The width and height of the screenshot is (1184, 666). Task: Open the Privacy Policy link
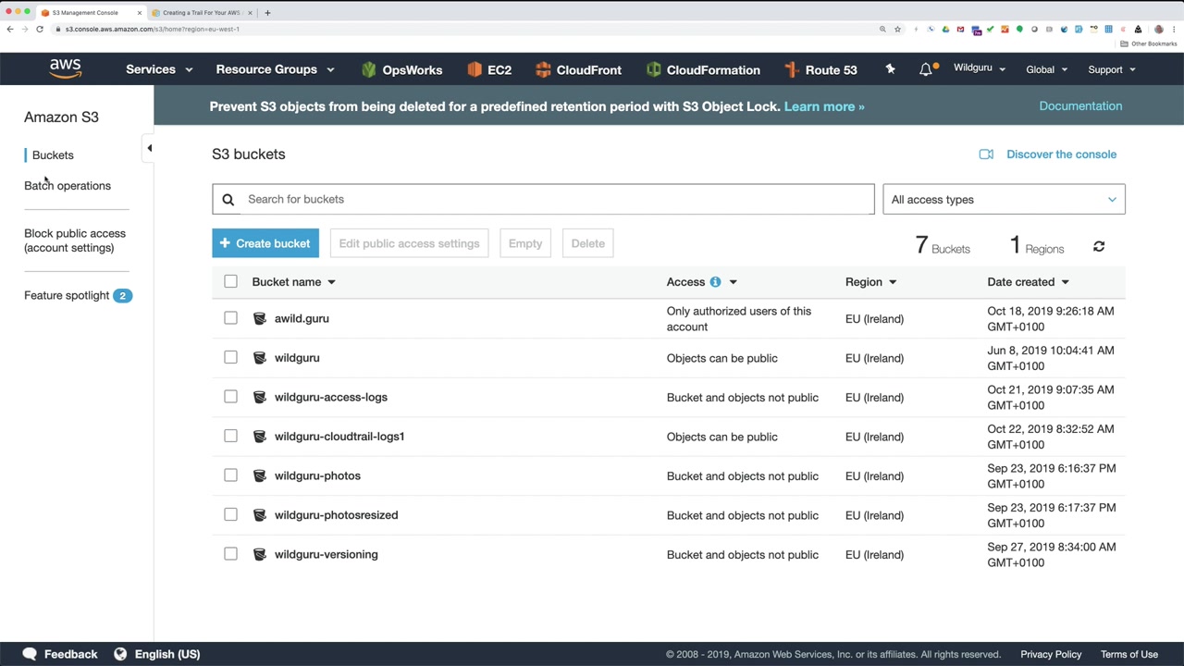tap(1051, 654)
